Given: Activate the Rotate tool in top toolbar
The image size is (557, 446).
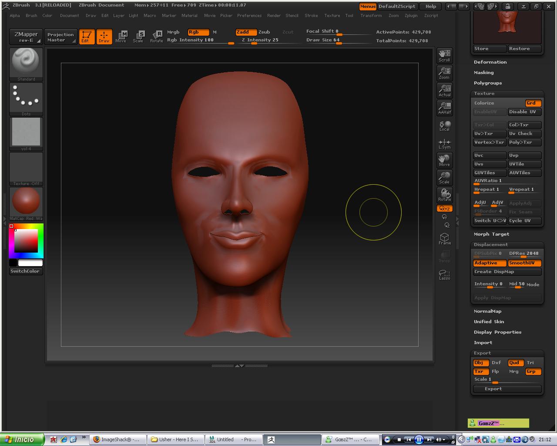Looking at the screenshot, I should click(x=156, y=37).
